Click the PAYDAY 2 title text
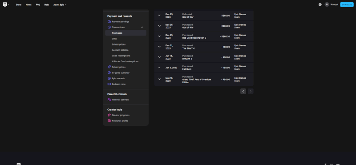 (187, 59)
